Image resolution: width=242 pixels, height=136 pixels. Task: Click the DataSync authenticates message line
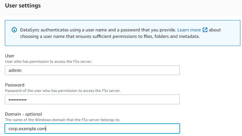click(x=98, y=30)
